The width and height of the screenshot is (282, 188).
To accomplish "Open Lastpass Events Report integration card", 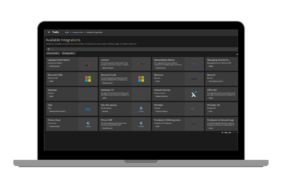I will point(72,64).
